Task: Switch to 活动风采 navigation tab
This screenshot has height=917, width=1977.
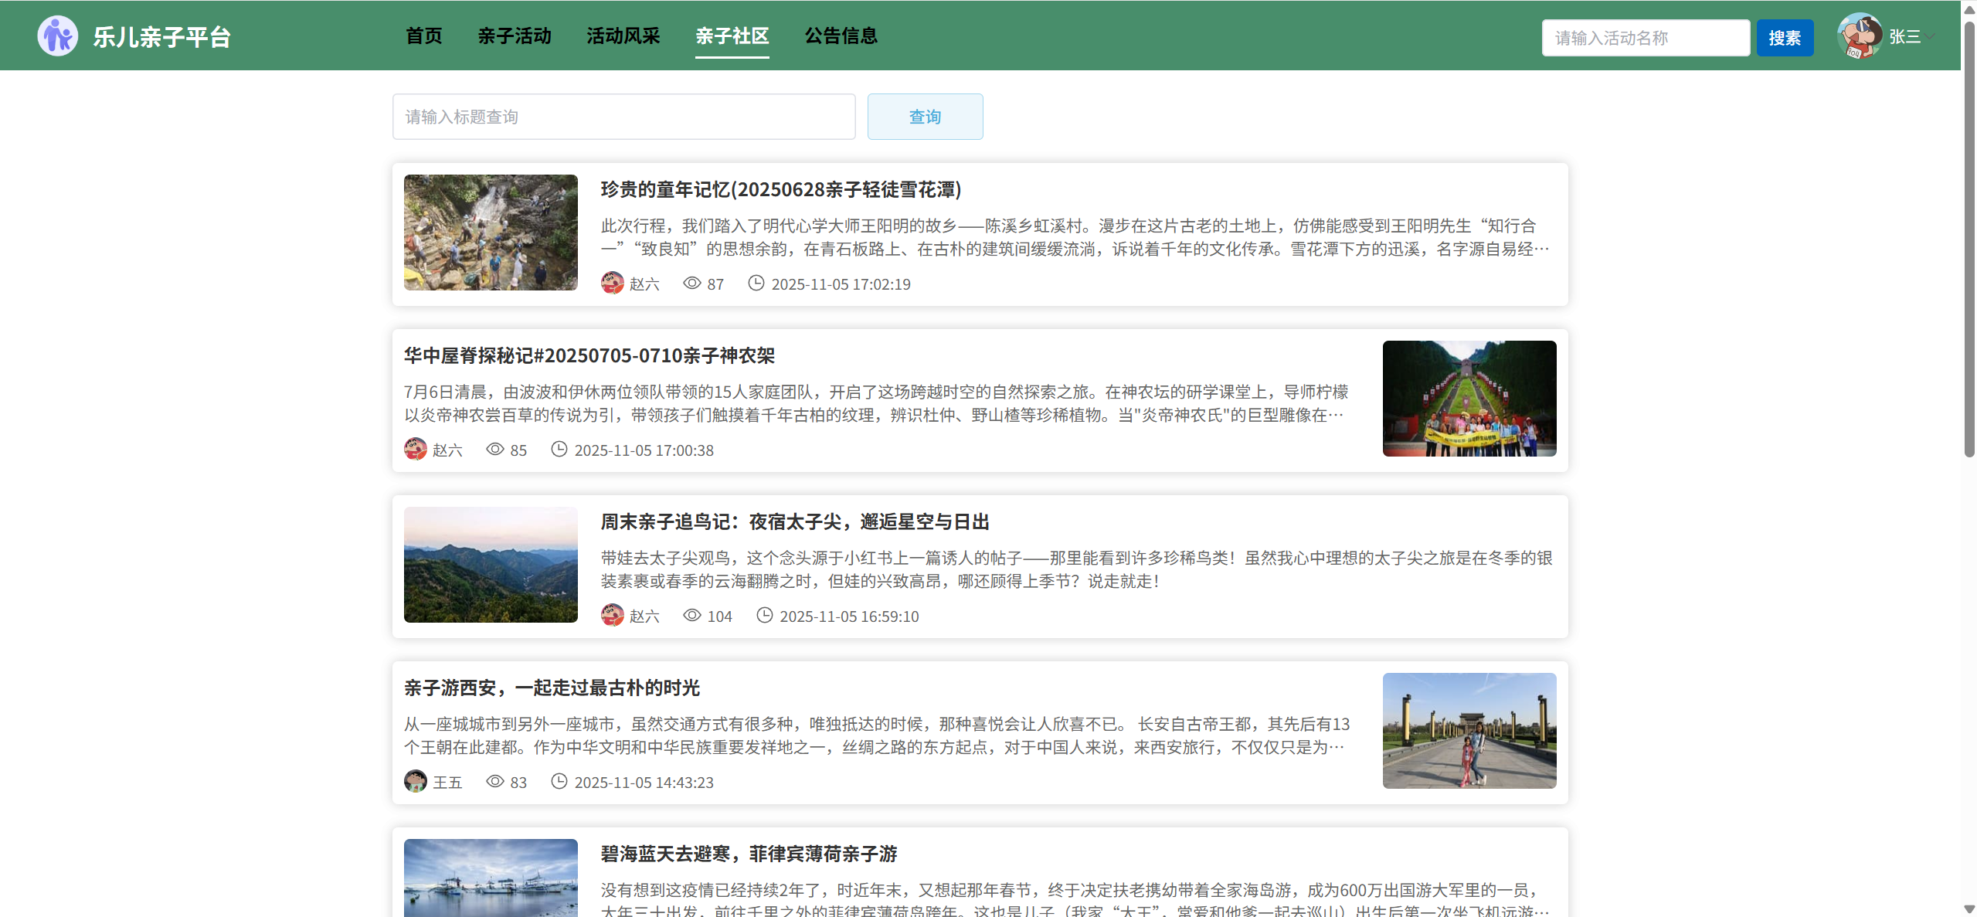Action: point(623,36)
